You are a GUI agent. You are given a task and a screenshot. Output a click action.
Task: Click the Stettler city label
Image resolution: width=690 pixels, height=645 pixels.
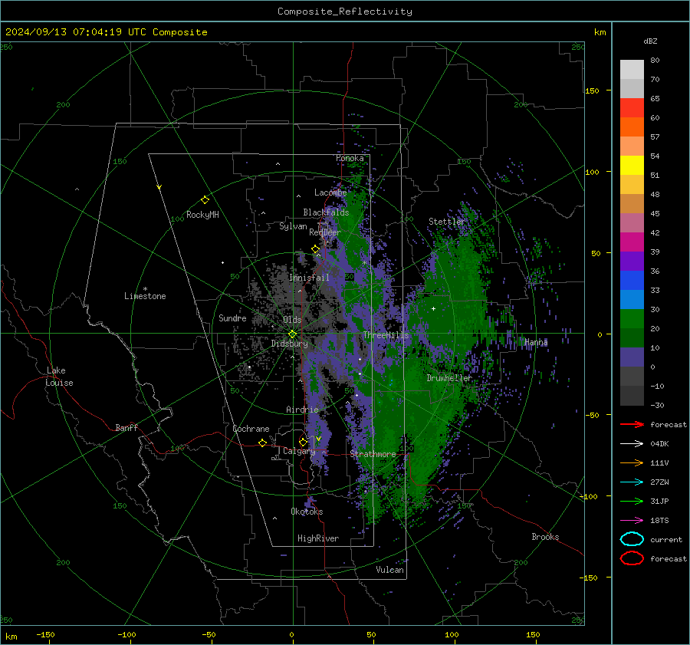tap(447, 222)
